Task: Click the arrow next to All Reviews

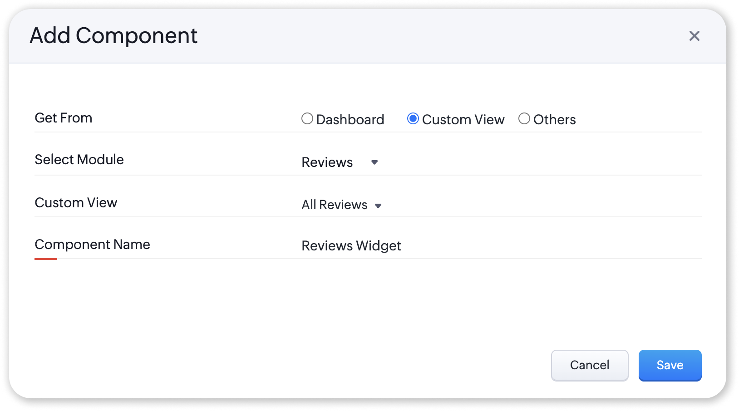Action: click(378, 205)
